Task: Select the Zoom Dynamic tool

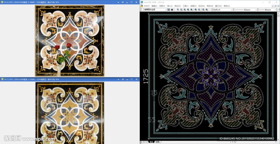Action: pyautogui.click(x=181, y=10)
